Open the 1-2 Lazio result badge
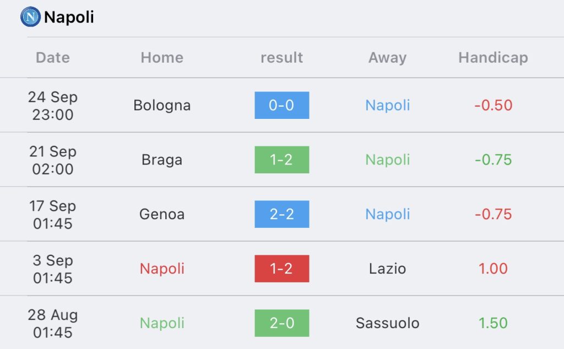This screenshot has width=564, height=349. point(281,269)
